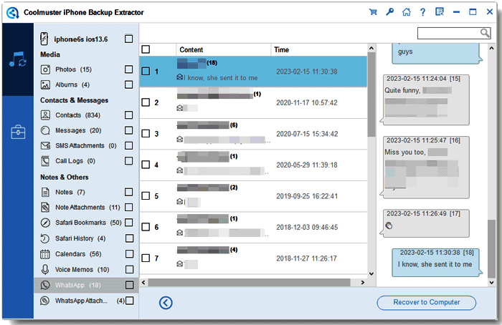The height and width of the screenshot is (325, 502).
Task: Click the key register icon
Action: pyautogui.click(x=389, y=12)
